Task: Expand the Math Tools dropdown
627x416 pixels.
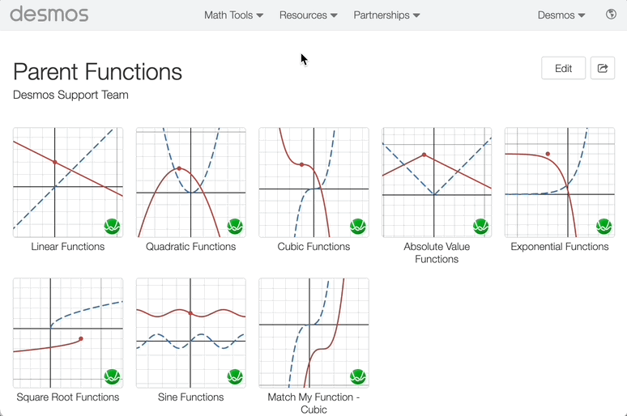Action: (233, 15)
